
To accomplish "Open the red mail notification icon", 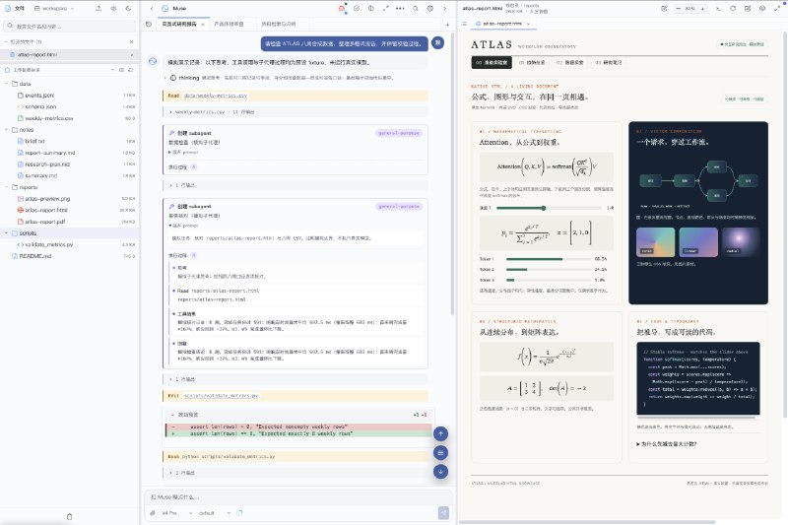I will click(x=342, y=8).
